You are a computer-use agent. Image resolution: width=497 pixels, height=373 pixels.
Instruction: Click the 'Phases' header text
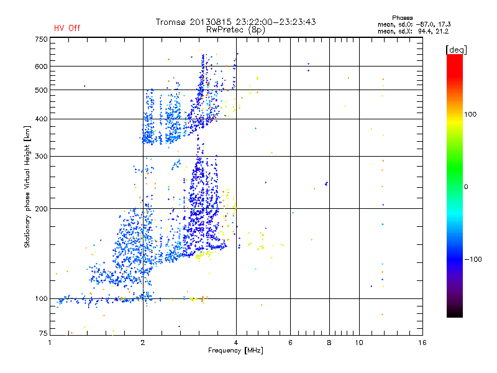point(402,18)
